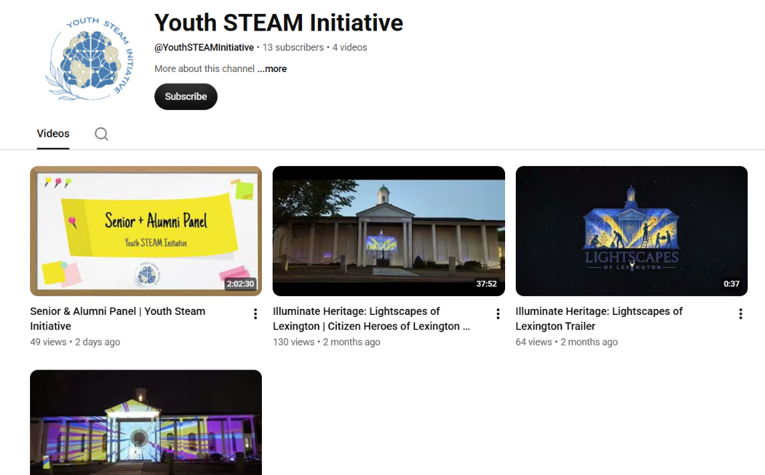Subscribe to the Youth STEAM Initiative channel

186,97
